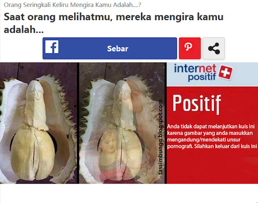Click the red cross badge in logo

point(225,72)
